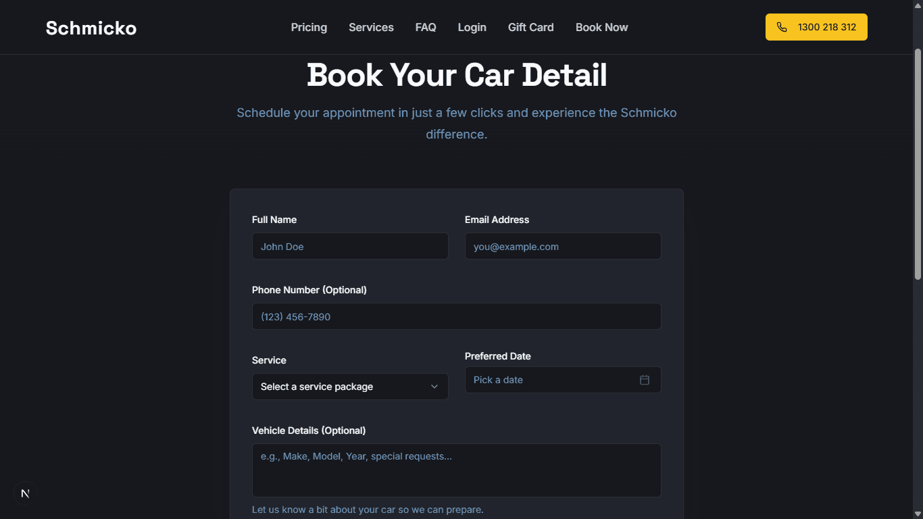Go to the FAQ section
The image size is (923, 519).
(426, 27)
